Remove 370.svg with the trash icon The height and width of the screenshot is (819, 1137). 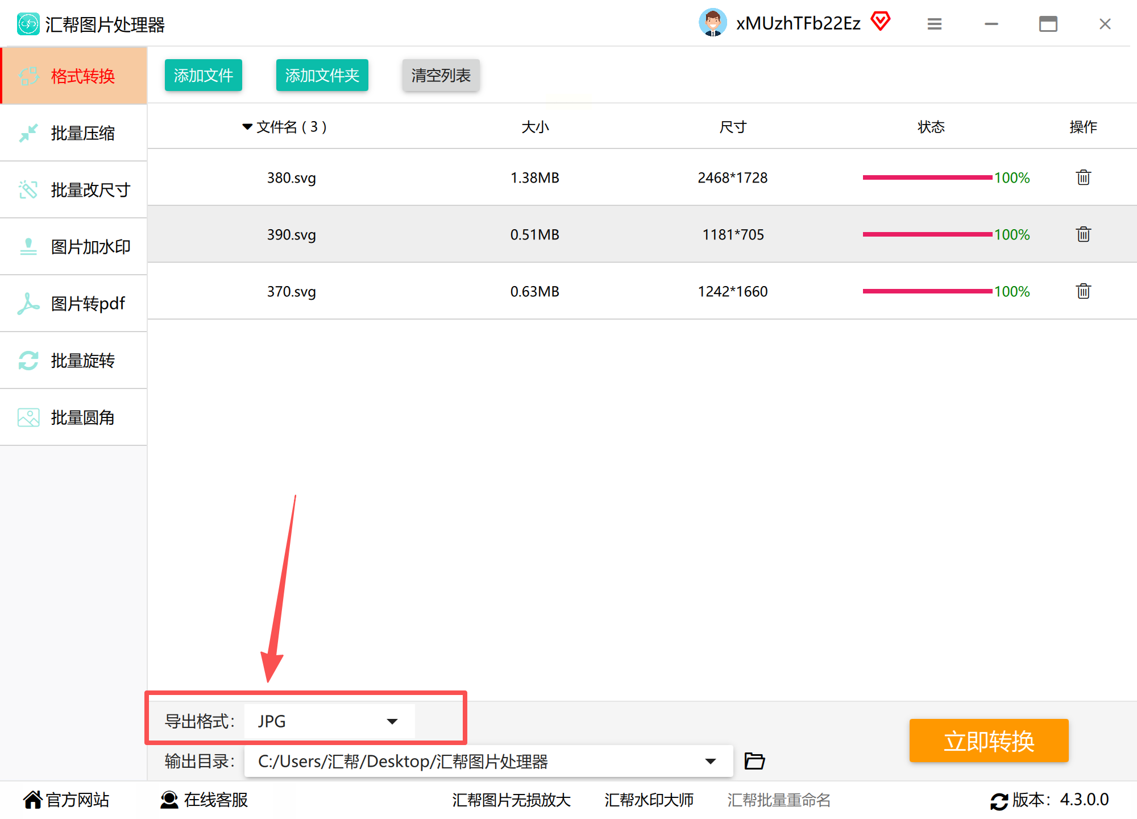pos(1083,291)
